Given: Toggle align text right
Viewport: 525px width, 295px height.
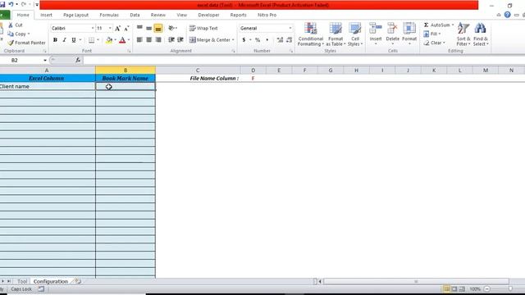Looking at the screenshot, I should click(x=158, y=40).
